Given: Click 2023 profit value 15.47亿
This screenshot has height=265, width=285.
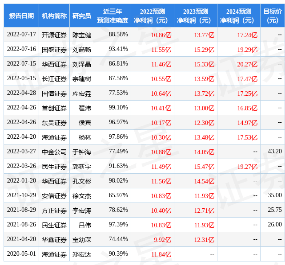Looking at the screenshot, I should pyautogui.click(x=204, y=167).
